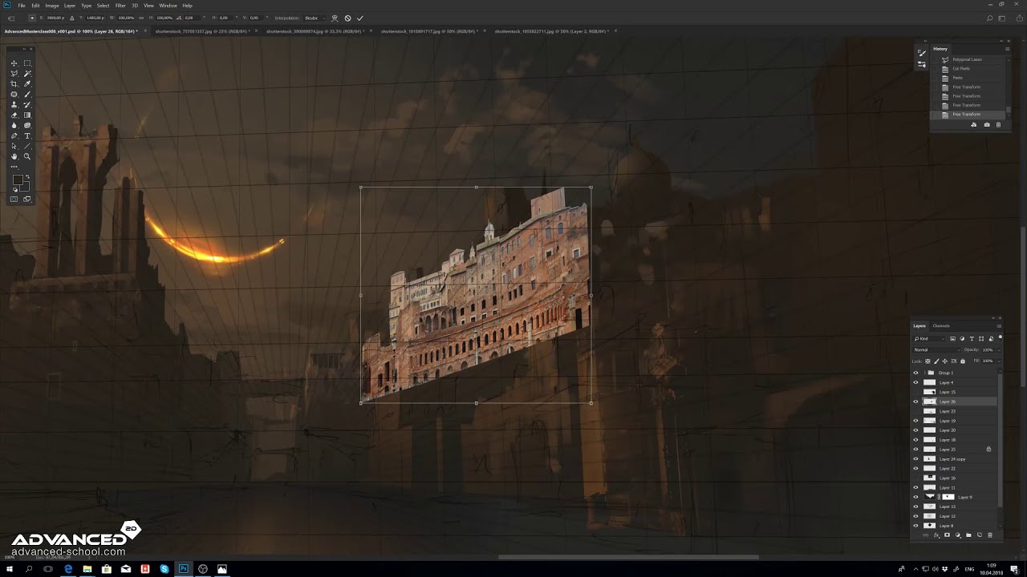Select the Pen tool
This screenshot has height=577, width=1027.
click(14, 136)
